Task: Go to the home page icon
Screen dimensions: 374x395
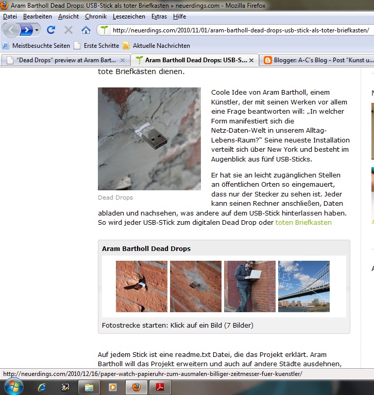Action: click(x=86, y=30)
